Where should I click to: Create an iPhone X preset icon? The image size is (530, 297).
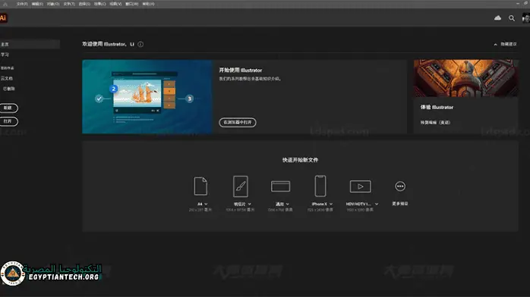click(x=320, y=186)
